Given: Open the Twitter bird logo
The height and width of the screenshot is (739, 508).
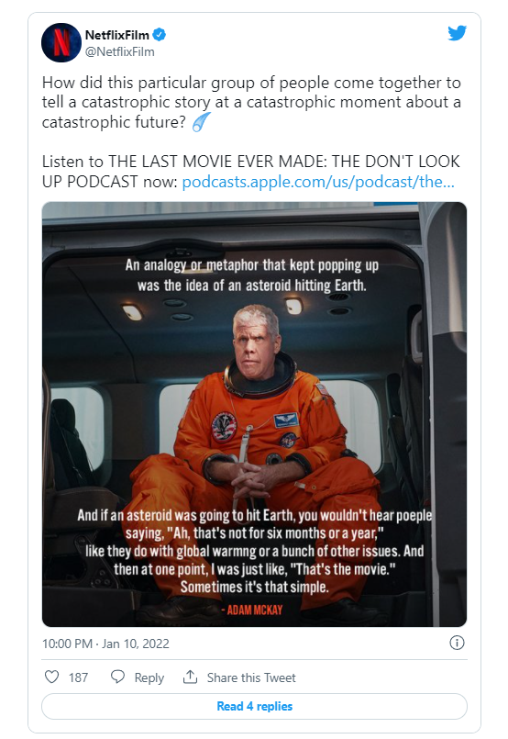Looking at the screenshot, I should click(x=457, y=33).
